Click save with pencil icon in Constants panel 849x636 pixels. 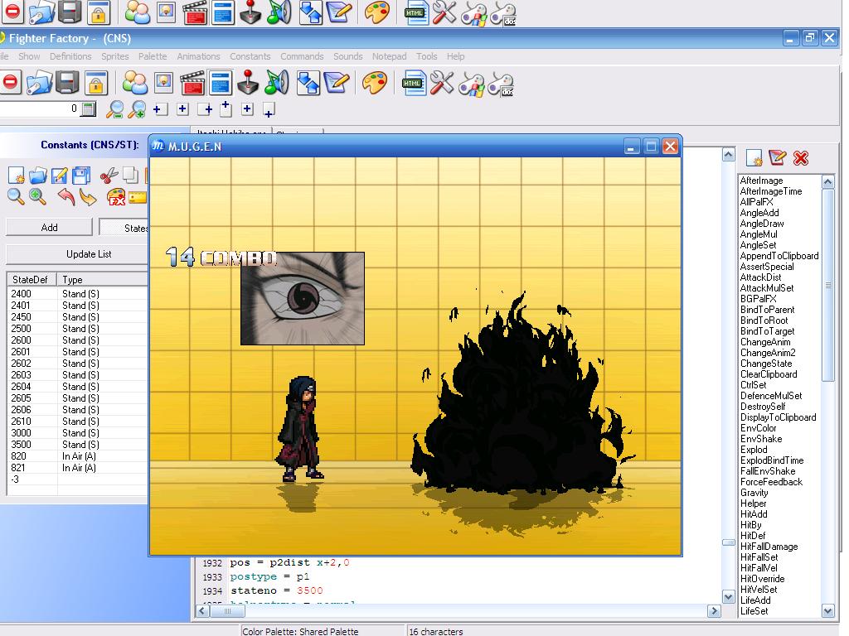tap(59, 176)
